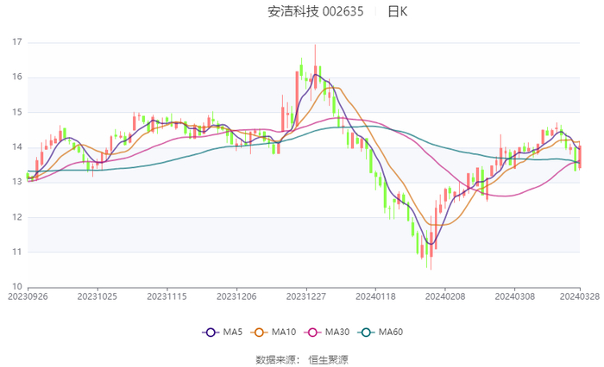Click the 10 value on the y-axis

coord(17,287)
